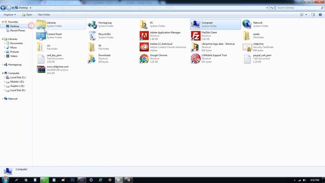Collapse the Libraries tree section
The height and width of the screenshot is (183, 325).
tap(3, 39)
